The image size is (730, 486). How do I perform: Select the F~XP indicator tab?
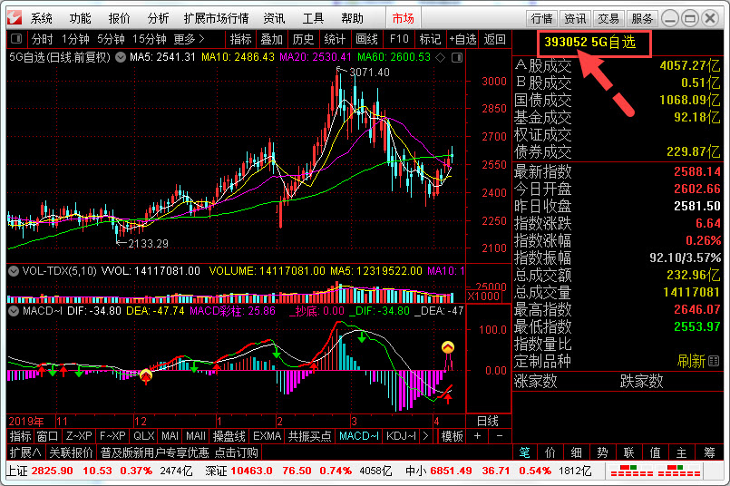pyautogui.click(x=112, y=436)
